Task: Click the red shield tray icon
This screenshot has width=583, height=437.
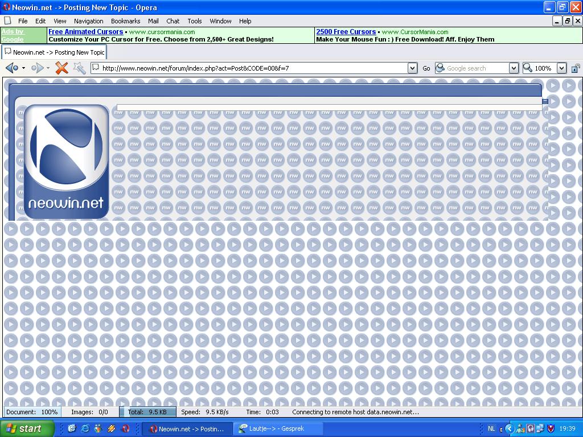Action: [x=551, y=429]
